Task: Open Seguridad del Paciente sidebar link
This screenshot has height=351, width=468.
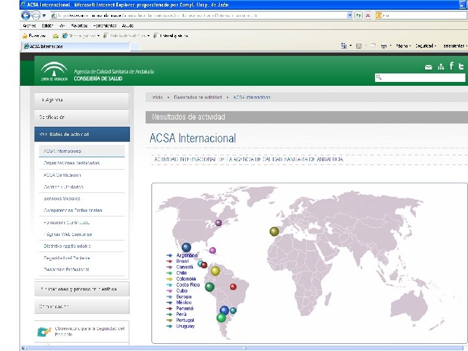Action: click(67, 258)
